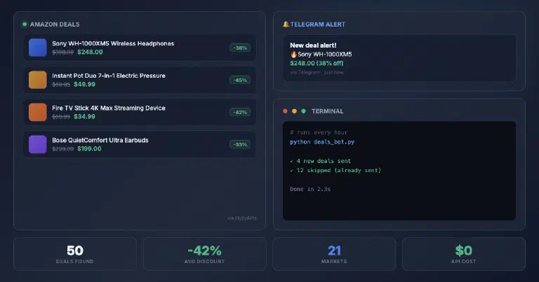Open Sony WH-1000XM5 Wireless Headphones deal title

(113, 43)
